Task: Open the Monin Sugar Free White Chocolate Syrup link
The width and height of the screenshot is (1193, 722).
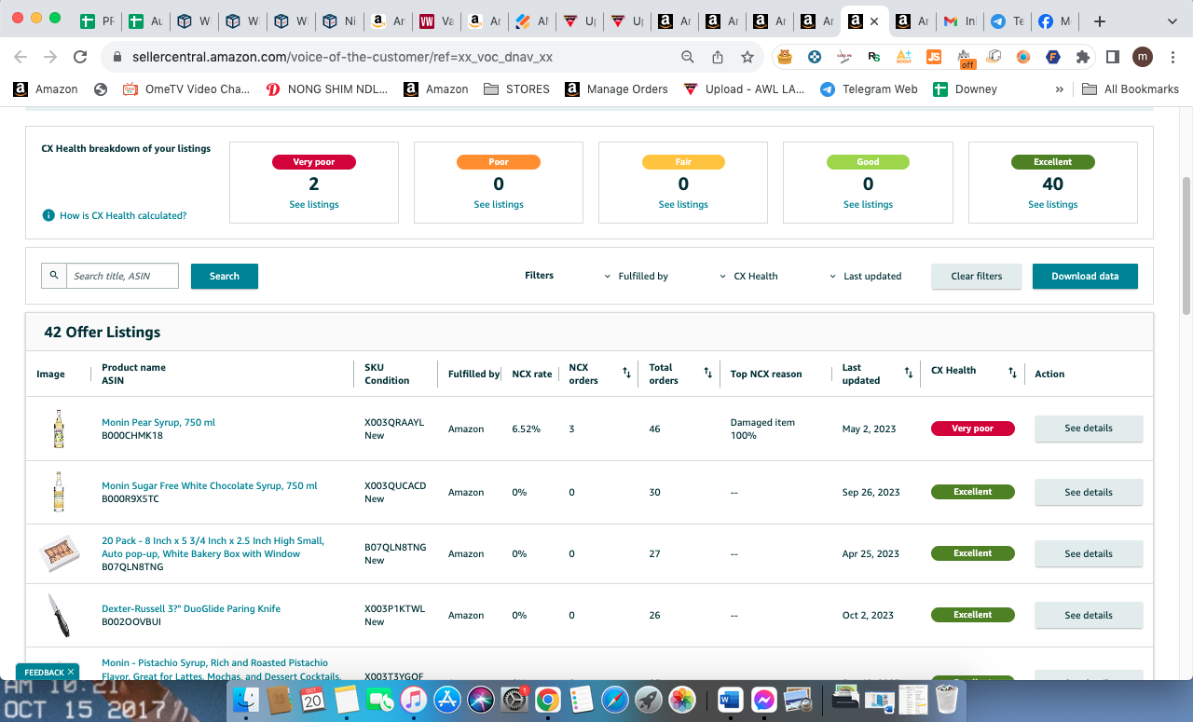Action: click(210, 485)
